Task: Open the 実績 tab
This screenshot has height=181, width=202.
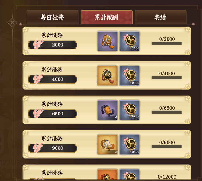Action: [x=160, y=17]
